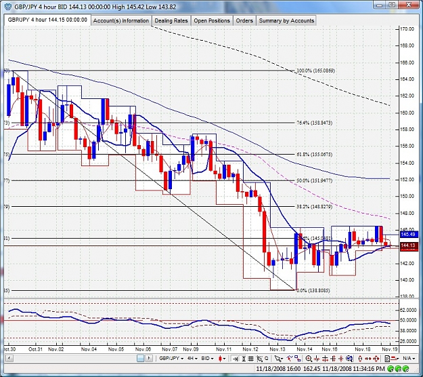Click the red line style icon
The width and height of the screenshot is (423, 377).
click(395, 359)
